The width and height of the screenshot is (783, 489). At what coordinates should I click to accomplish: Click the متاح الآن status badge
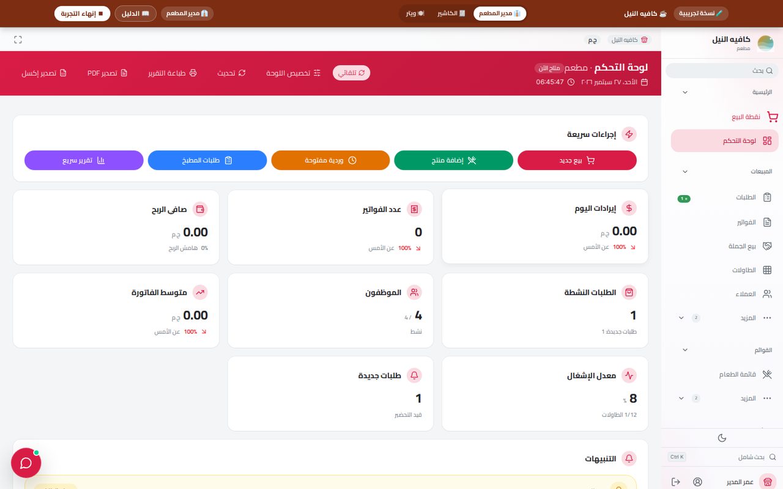(x=549, y=68)
